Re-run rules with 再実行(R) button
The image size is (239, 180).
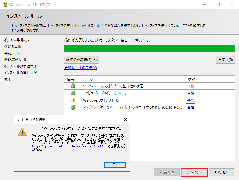225,60
